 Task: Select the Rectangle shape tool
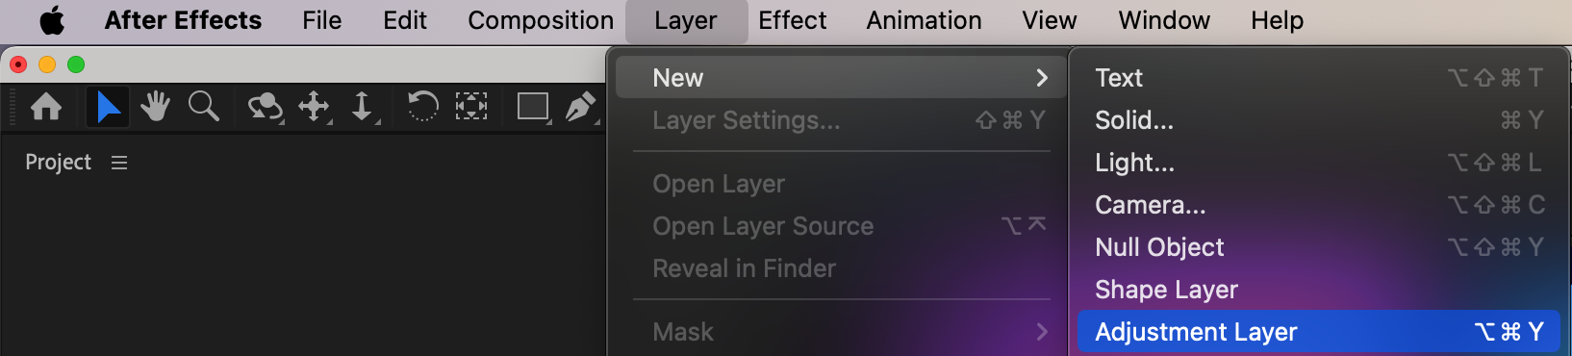(534, 107)
